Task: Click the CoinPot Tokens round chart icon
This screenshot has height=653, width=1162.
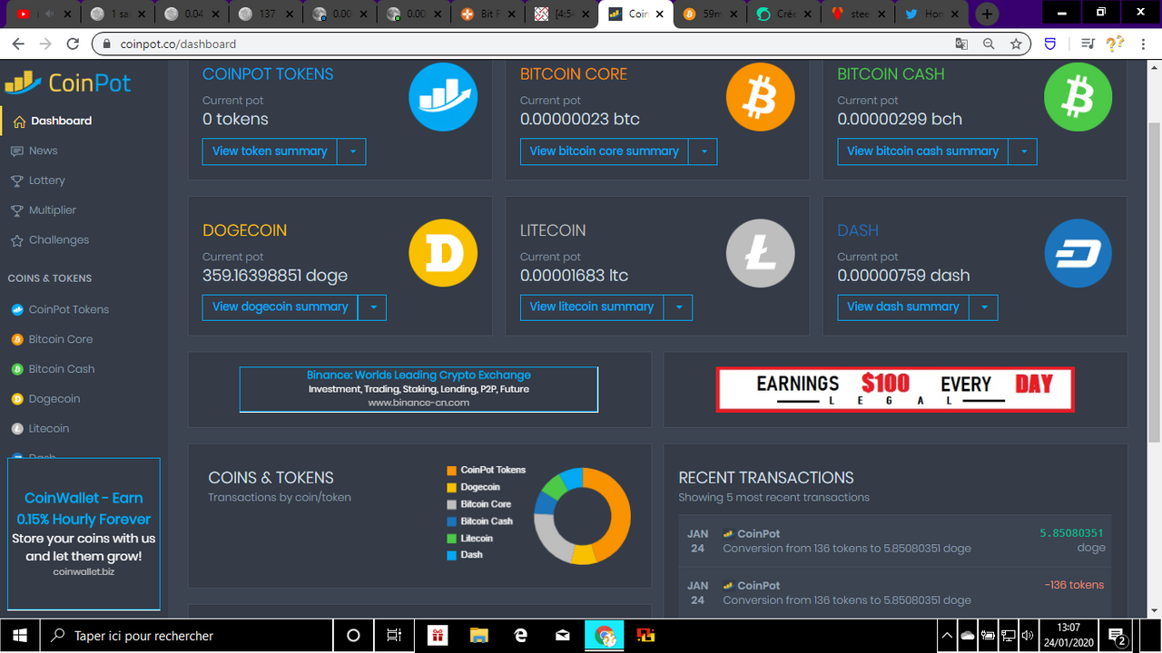Action: (443, 98)
